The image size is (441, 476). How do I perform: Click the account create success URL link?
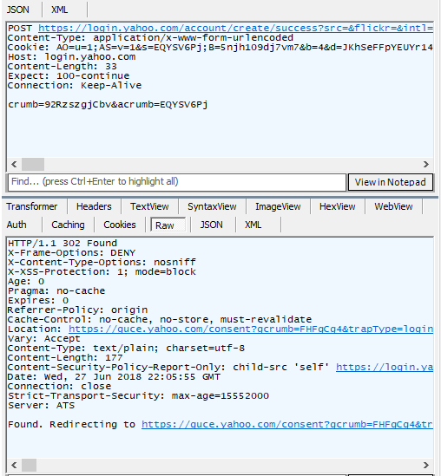[236, 28]
